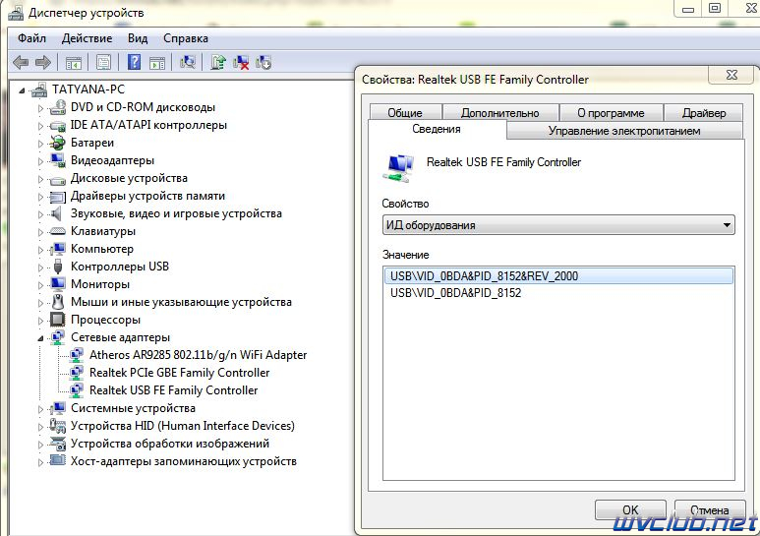
Task: Click the Back arrow toolbar icon
Action: pos(21,63)
